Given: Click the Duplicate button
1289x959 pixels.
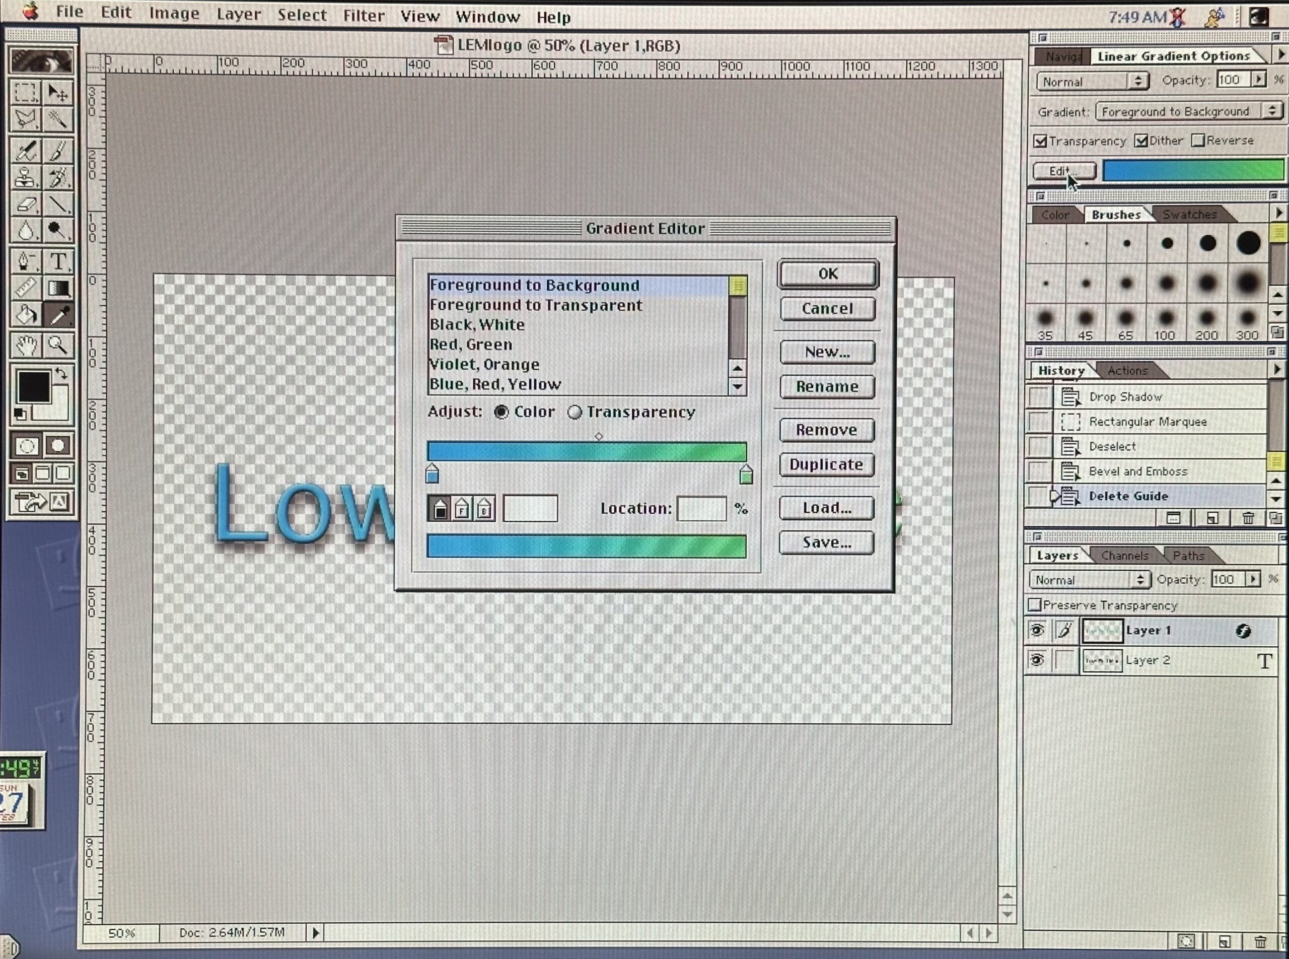Looking at the screenshot, I should coord(826,464).
